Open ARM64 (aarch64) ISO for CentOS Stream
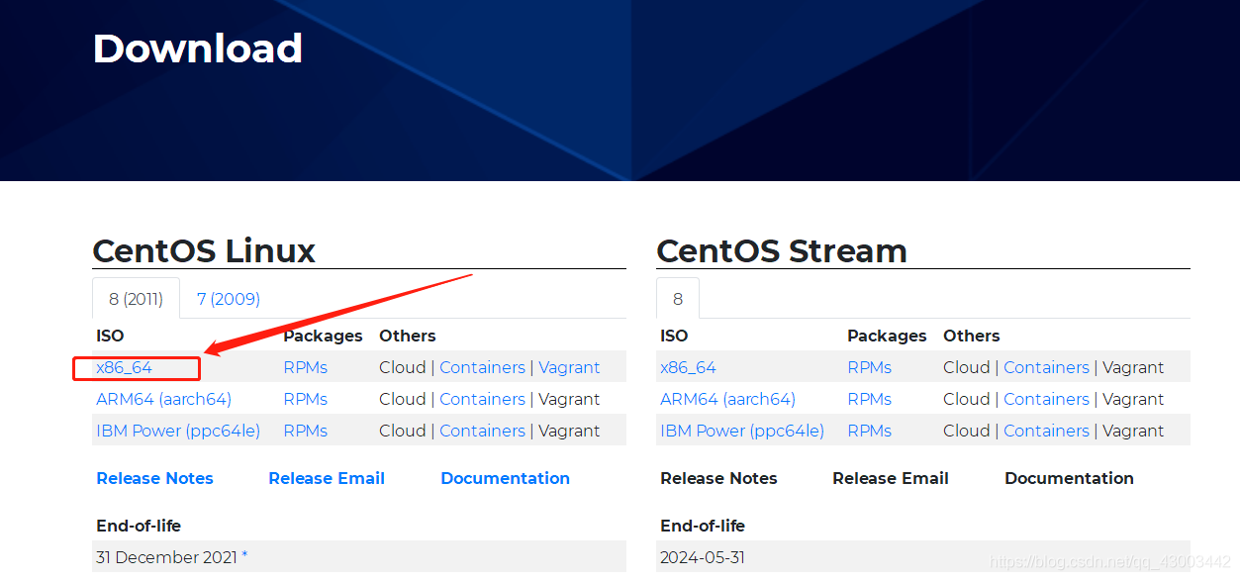The height and width of the screenshot is (580, 1240). click(x=727, y=399)
